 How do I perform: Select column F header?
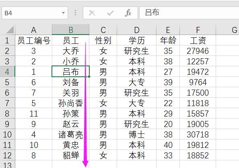click(x=198, y=30)
